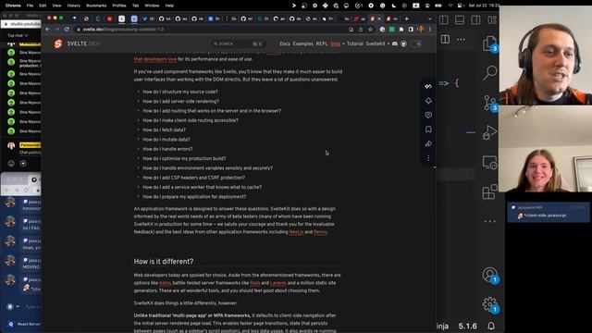Open the Chrome profile avatar
This screenshot has height=333, width=592.
click(421, 30)
